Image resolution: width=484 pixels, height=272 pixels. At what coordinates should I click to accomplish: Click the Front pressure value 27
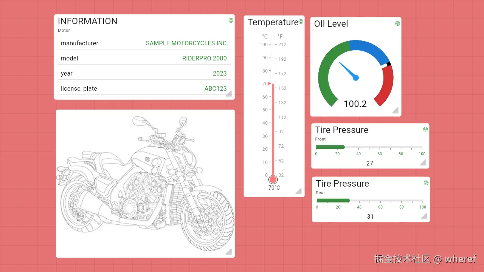coord(370,163)
